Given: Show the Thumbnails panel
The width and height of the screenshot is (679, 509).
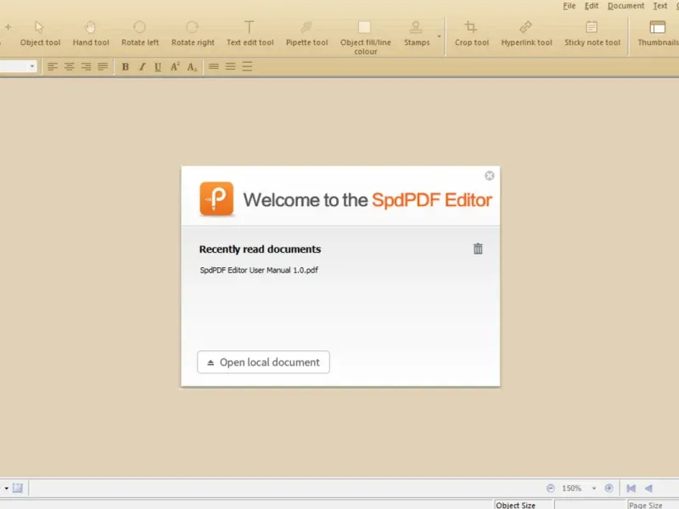Looking at the screenshot, I should click(x=658, y=33).
